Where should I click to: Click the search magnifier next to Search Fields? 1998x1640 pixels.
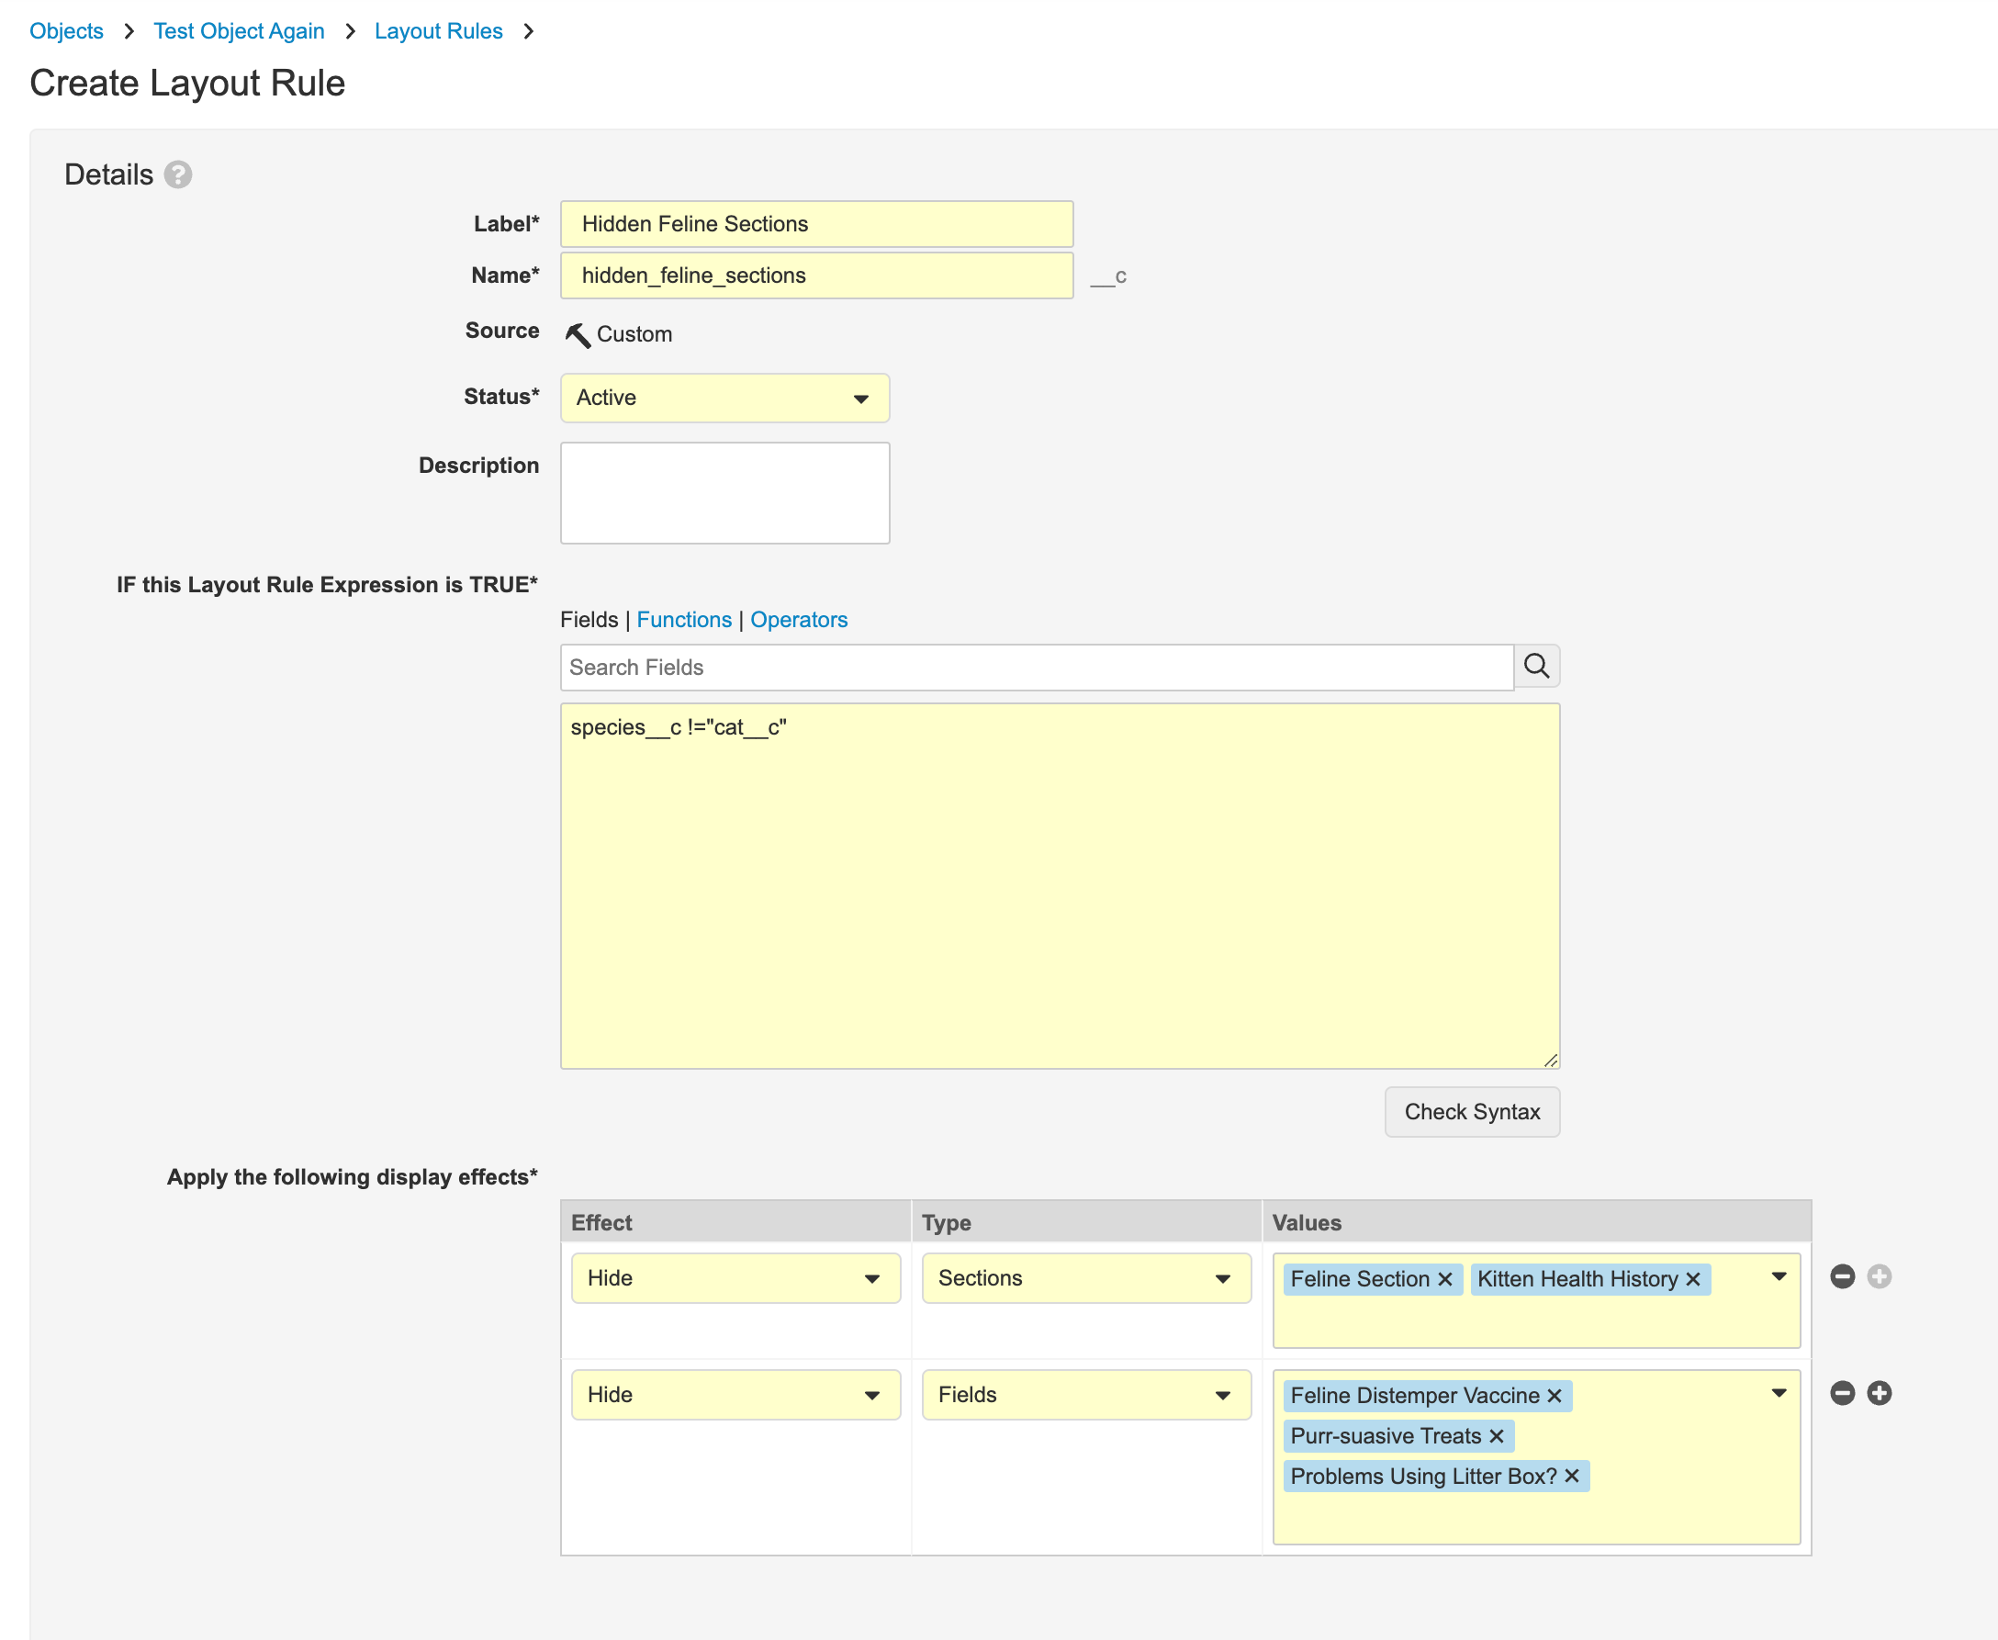click(x=1536, y=666)
